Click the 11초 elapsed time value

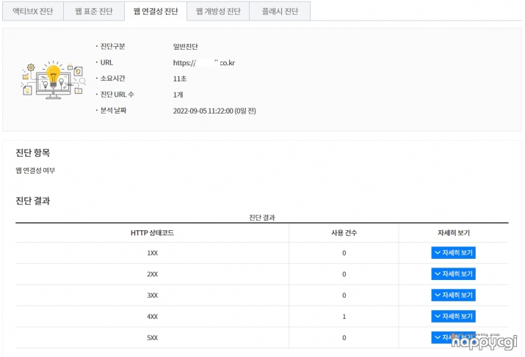[x=180, y=79]
